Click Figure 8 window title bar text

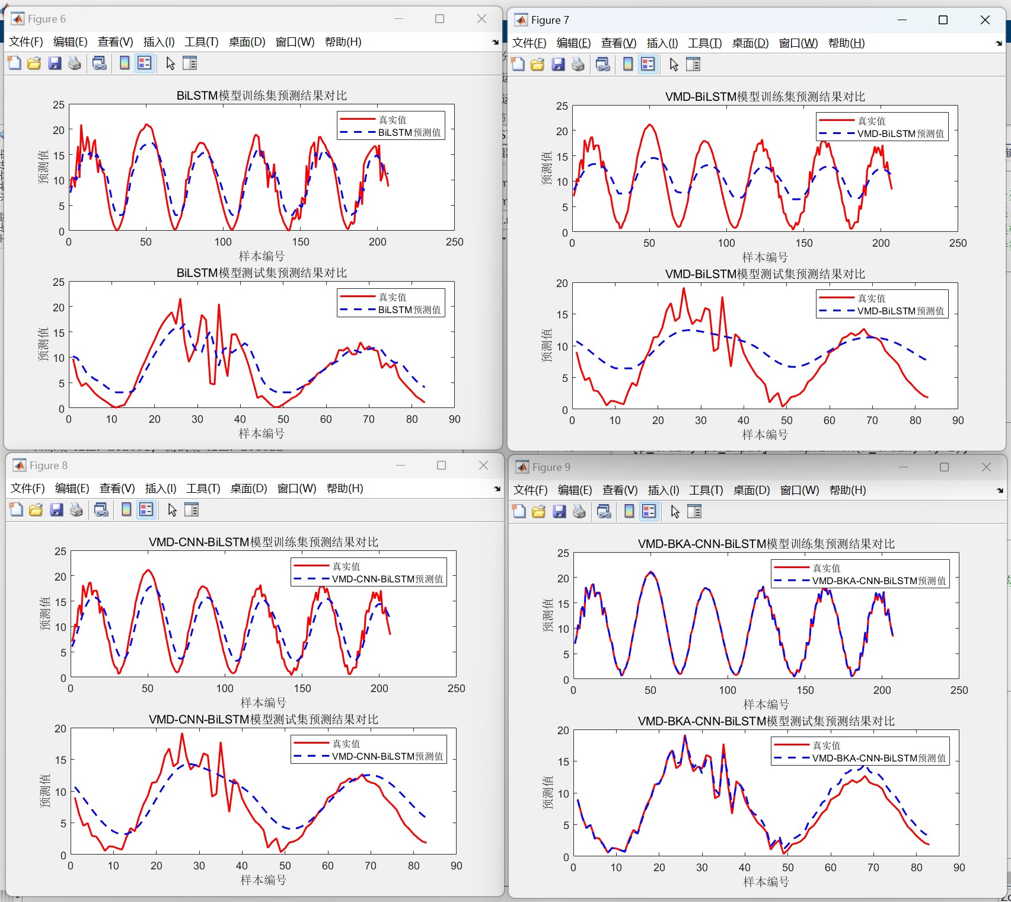click(x=49, y=466)
